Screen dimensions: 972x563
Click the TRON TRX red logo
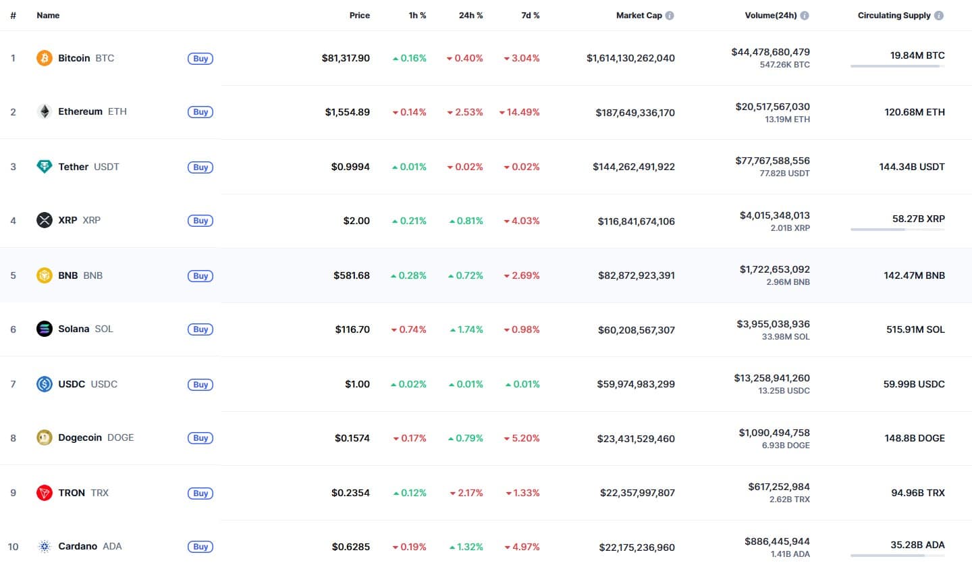click(44, 493)
